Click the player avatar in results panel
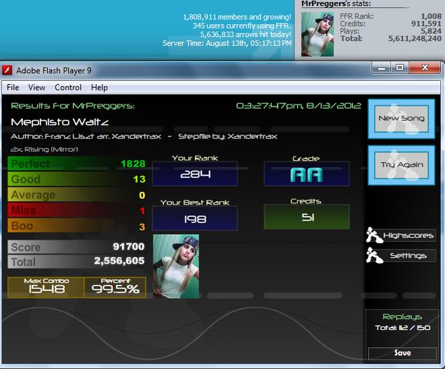445x369 pixels. tap(176, 266)
